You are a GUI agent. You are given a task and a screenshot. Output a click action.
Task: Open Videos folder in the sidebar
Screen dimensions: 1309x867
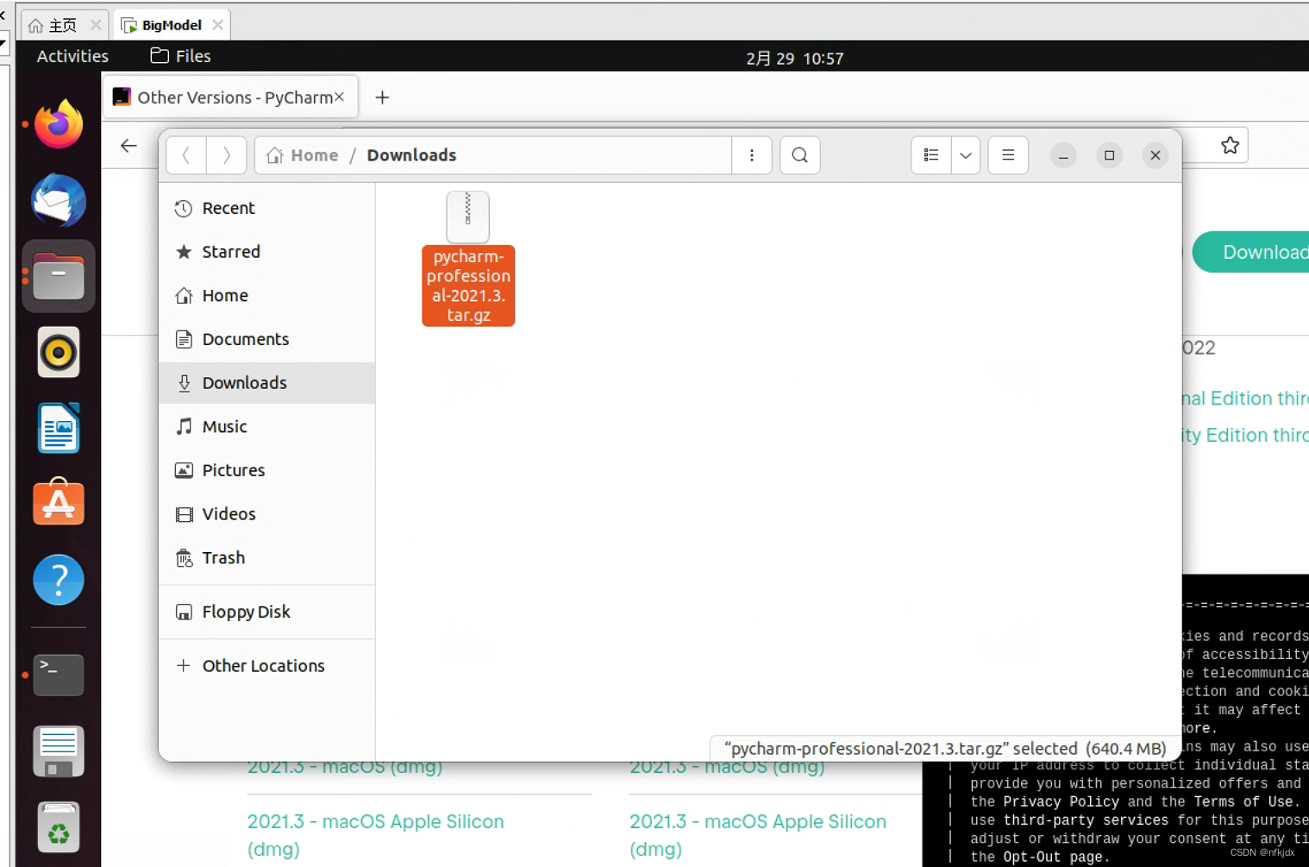tap(267, 514)
